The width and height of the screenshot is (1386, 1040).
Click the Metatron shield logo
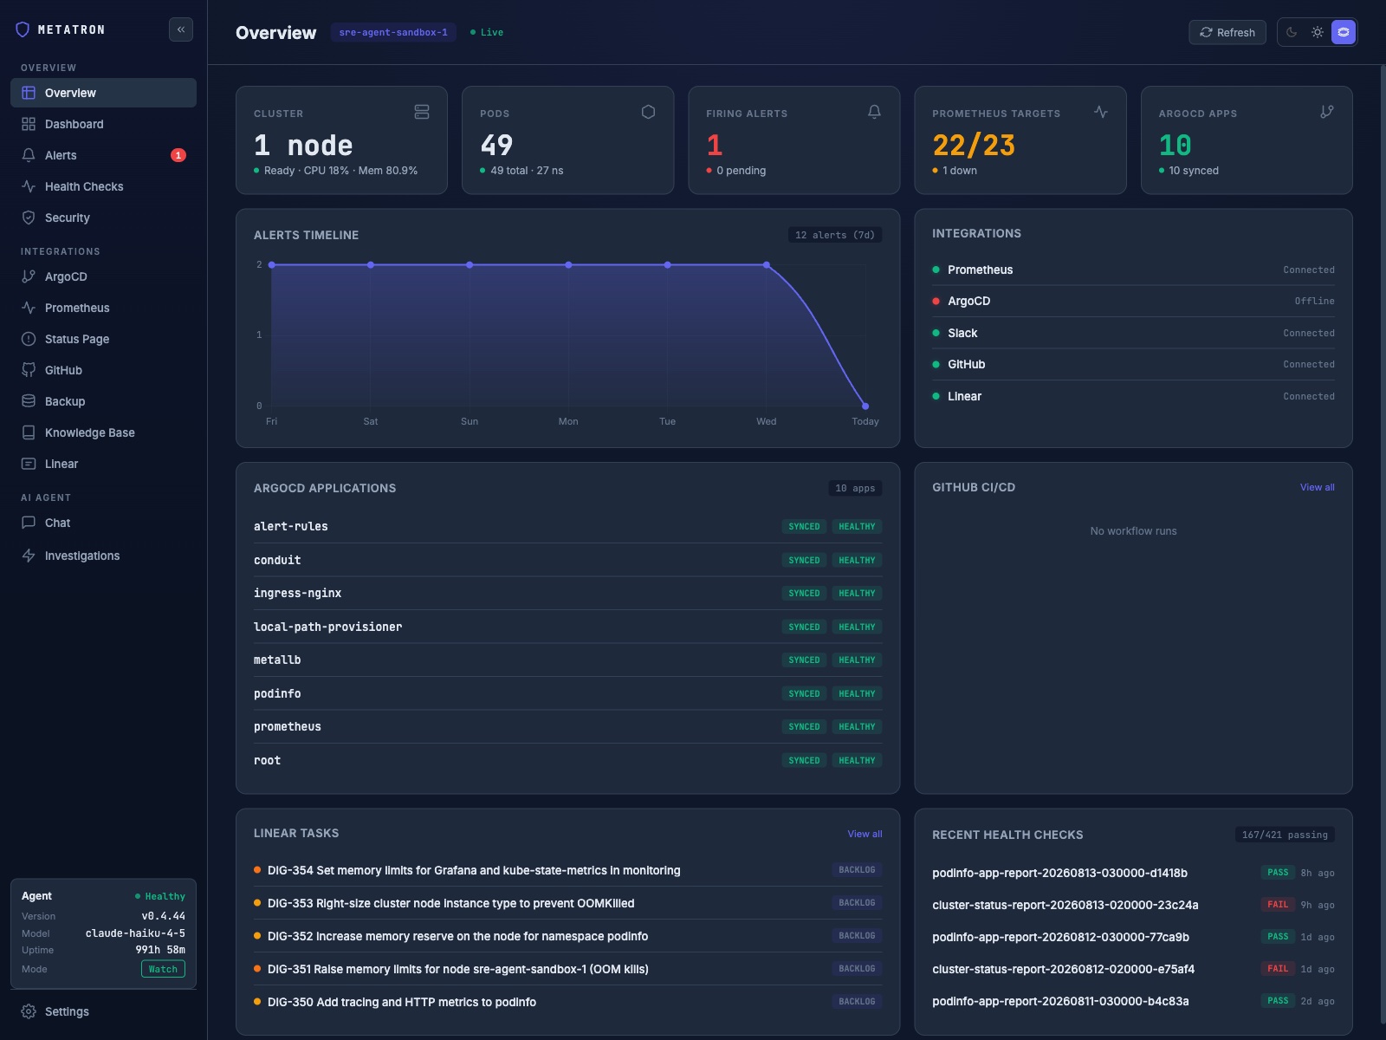tap(23, 29)
